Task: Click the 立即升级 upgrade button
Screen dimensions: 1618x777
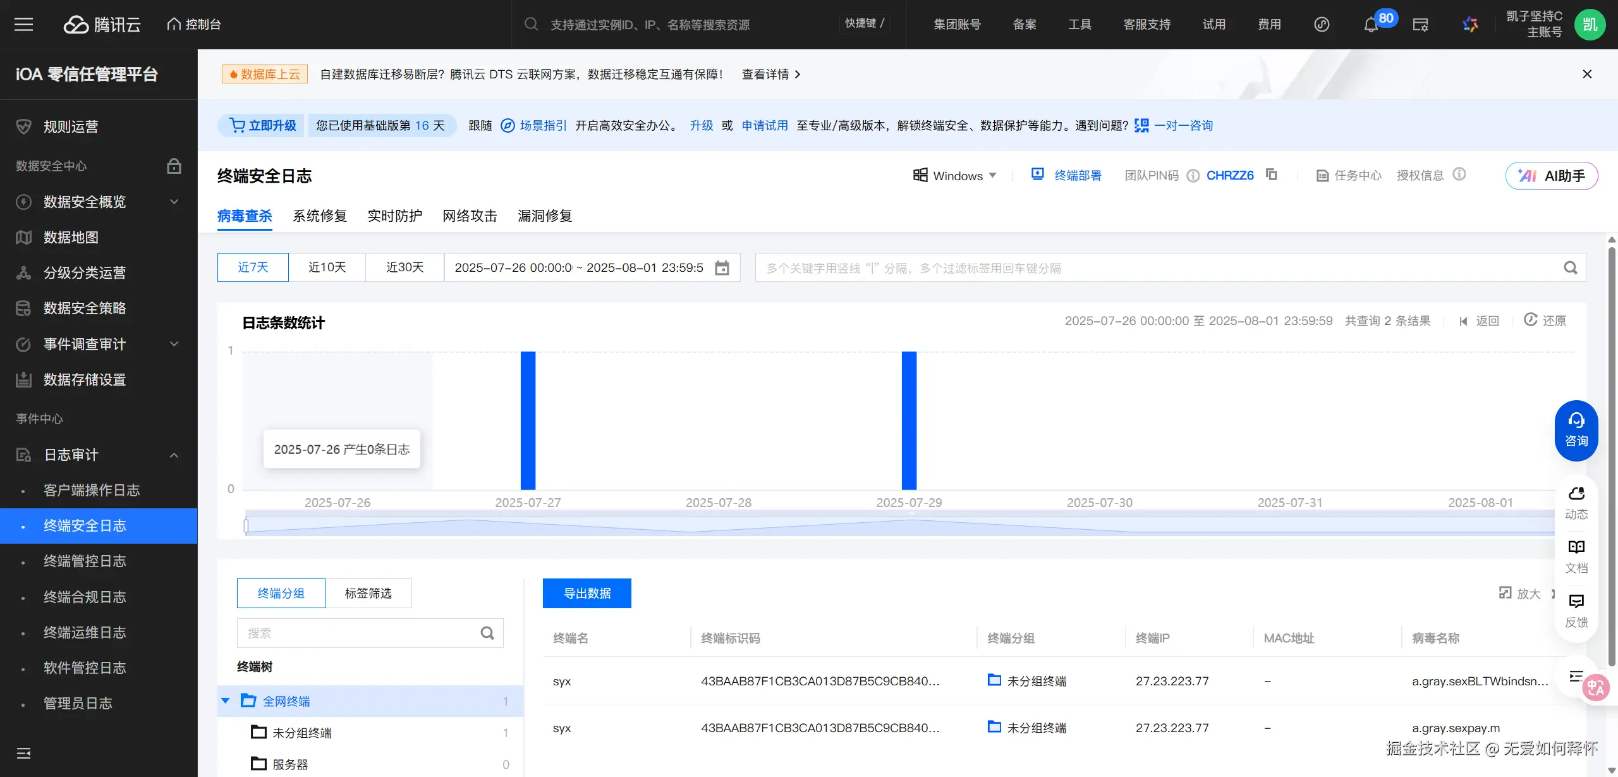Action: 263,125
